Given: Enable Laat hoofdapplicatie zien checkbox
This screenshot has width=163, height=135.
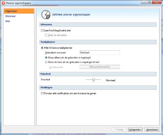Looking at the screenshot, I should pos(42,30).
